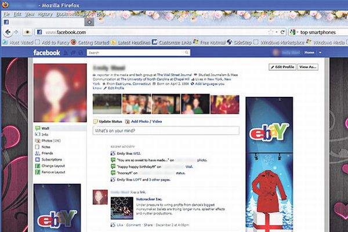348x232 pixels.
Task: Open Add to Fancy bookmark
Action: [52, 42]
